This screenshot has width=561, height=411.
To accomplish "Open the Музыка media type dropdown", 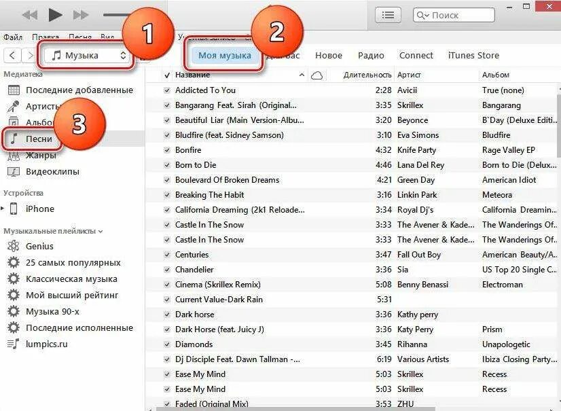I will [x=87, y=56].
